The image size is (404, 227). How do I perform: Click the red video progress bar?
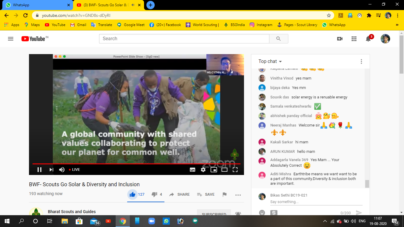click(x=136, y=164)
